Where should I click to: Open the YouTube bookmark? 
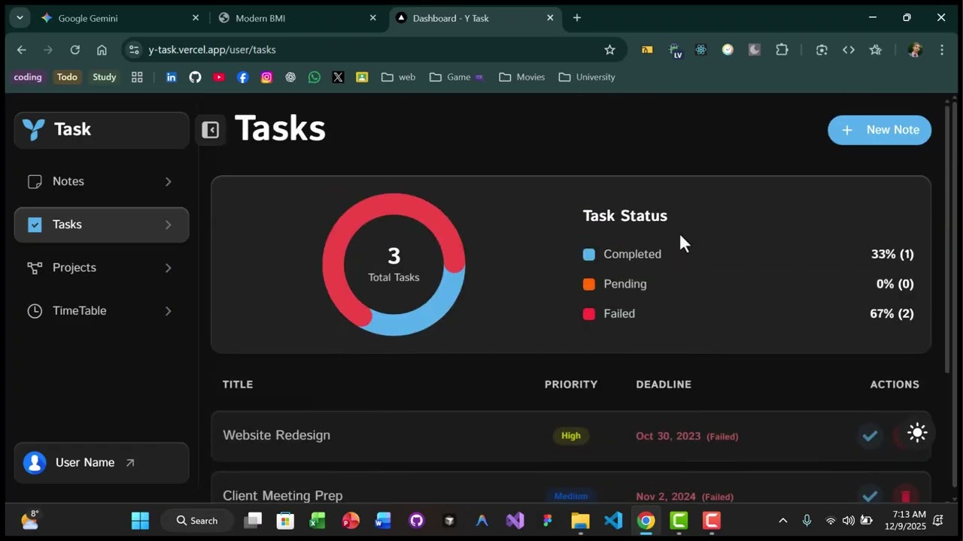[219, 77]
